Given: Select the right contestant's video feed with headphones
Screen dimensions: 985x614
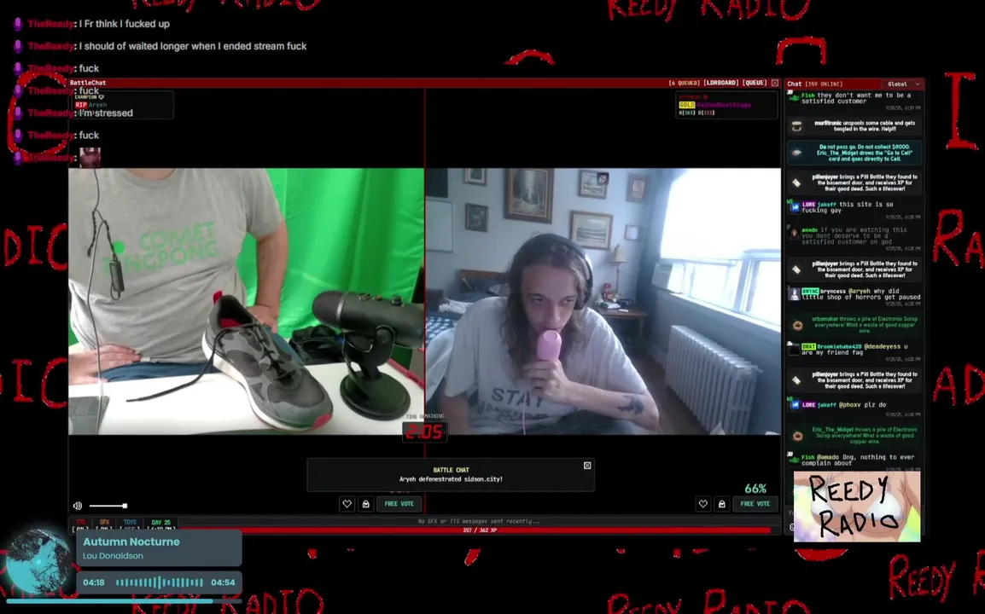Looking at the screenshot, I should 603,301.
